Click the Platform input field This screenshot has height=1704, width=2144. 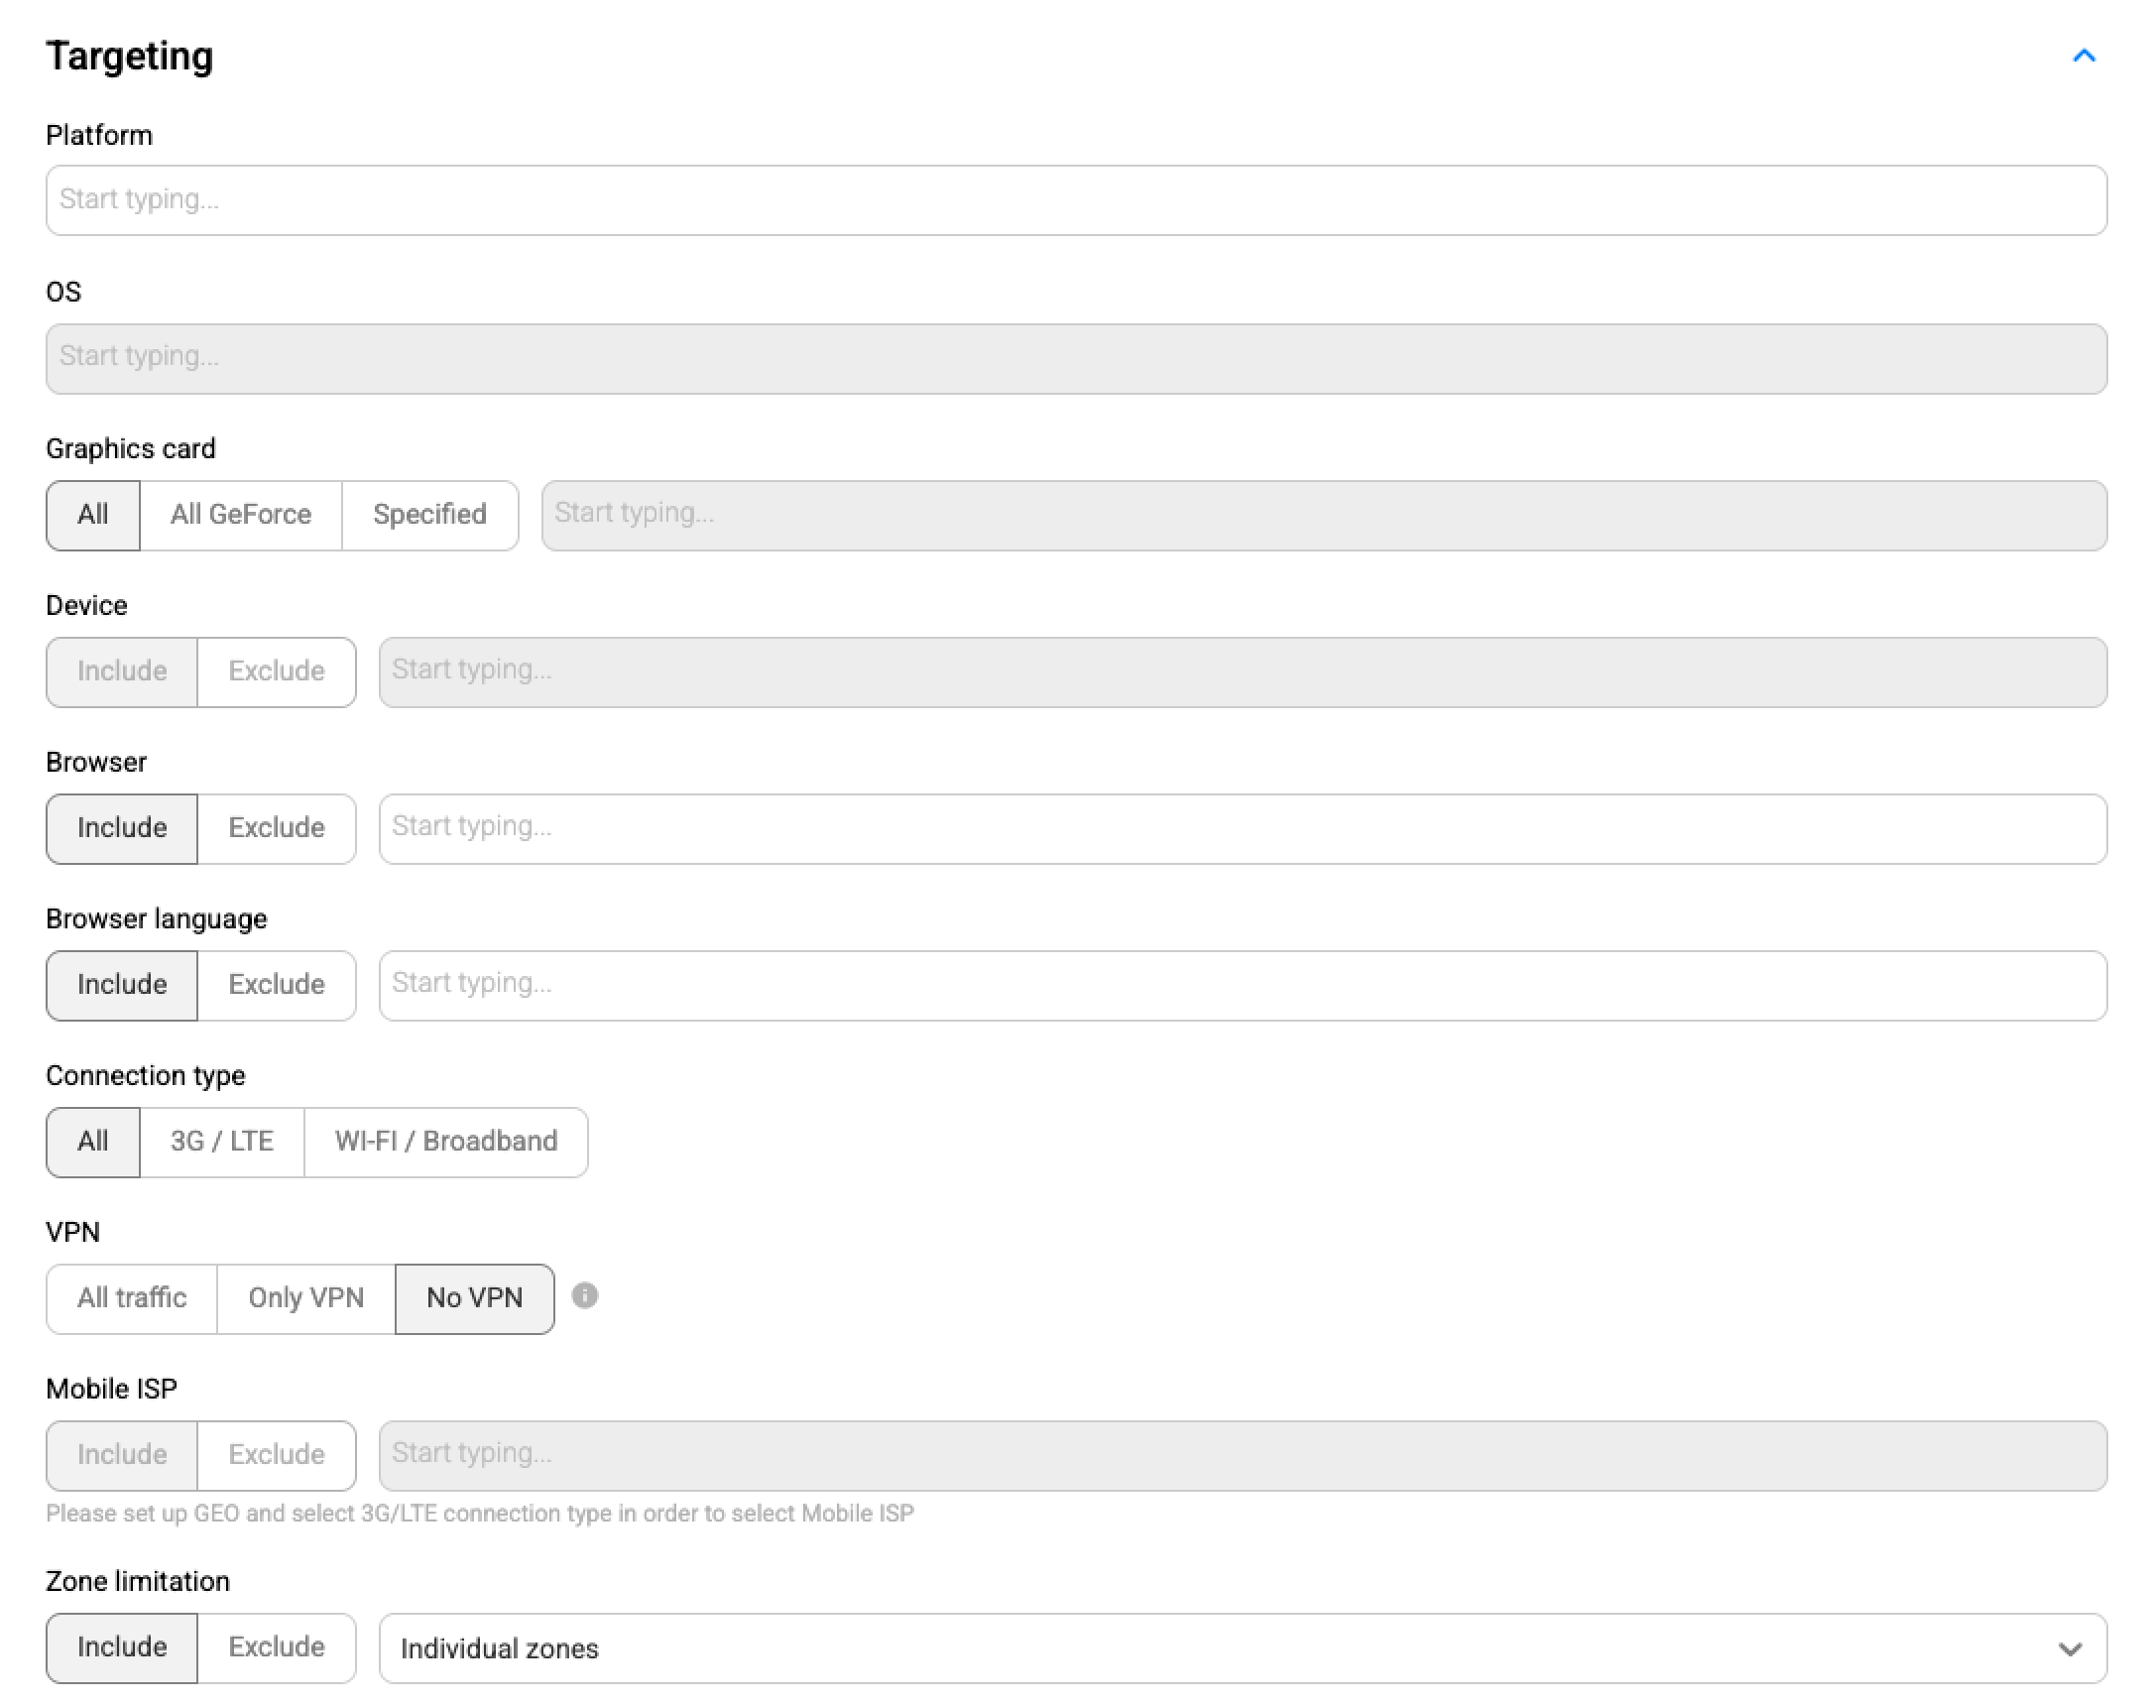coord(1076,200)
